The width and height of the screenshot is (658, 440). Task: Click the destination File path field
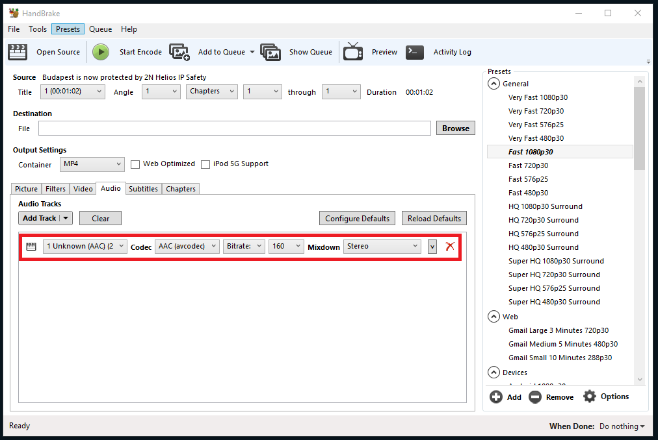[x=234, y=128]
